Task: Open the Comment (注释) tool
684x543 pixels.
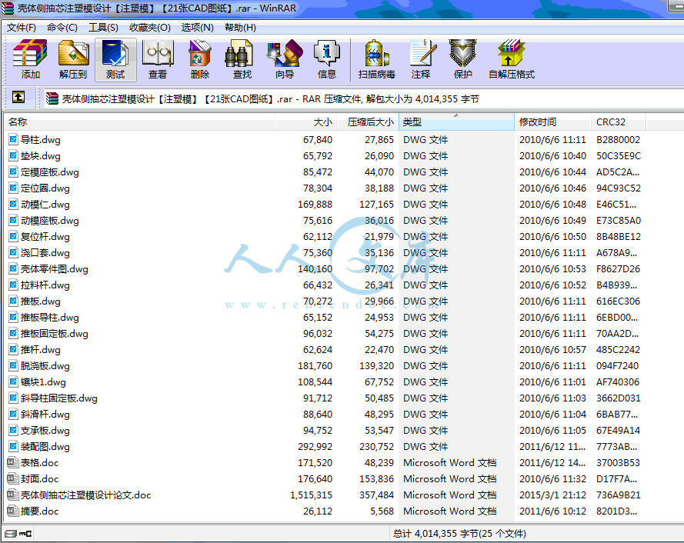Action: point(421,60)
